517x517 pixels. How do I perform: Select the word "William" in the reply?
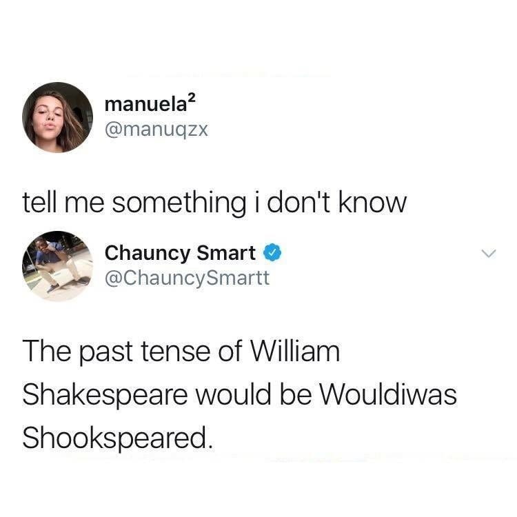(x=296, y=351)
